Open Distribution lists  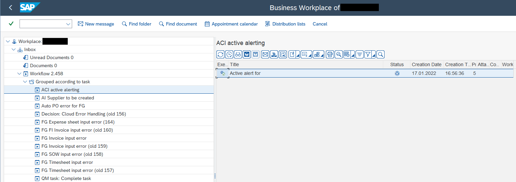coord(285,24)
